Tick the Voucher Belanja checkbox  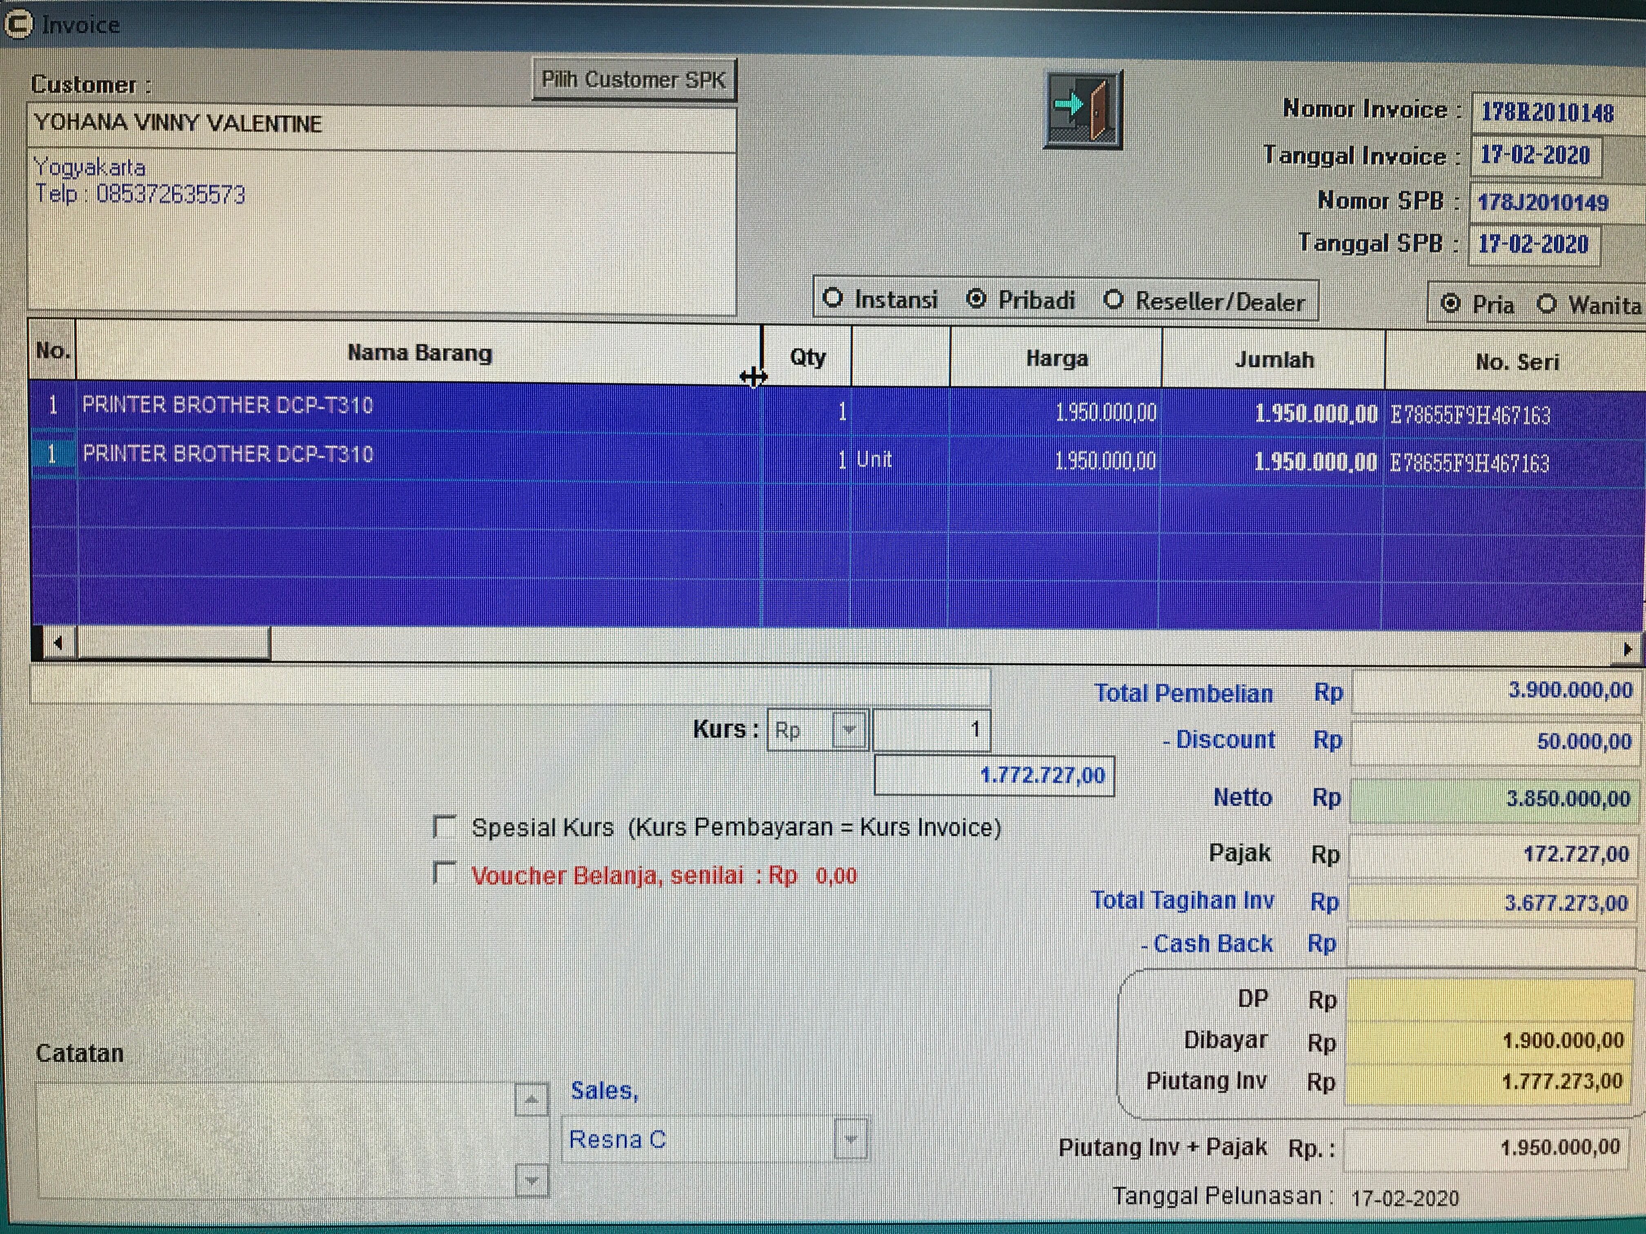[444, 873]
